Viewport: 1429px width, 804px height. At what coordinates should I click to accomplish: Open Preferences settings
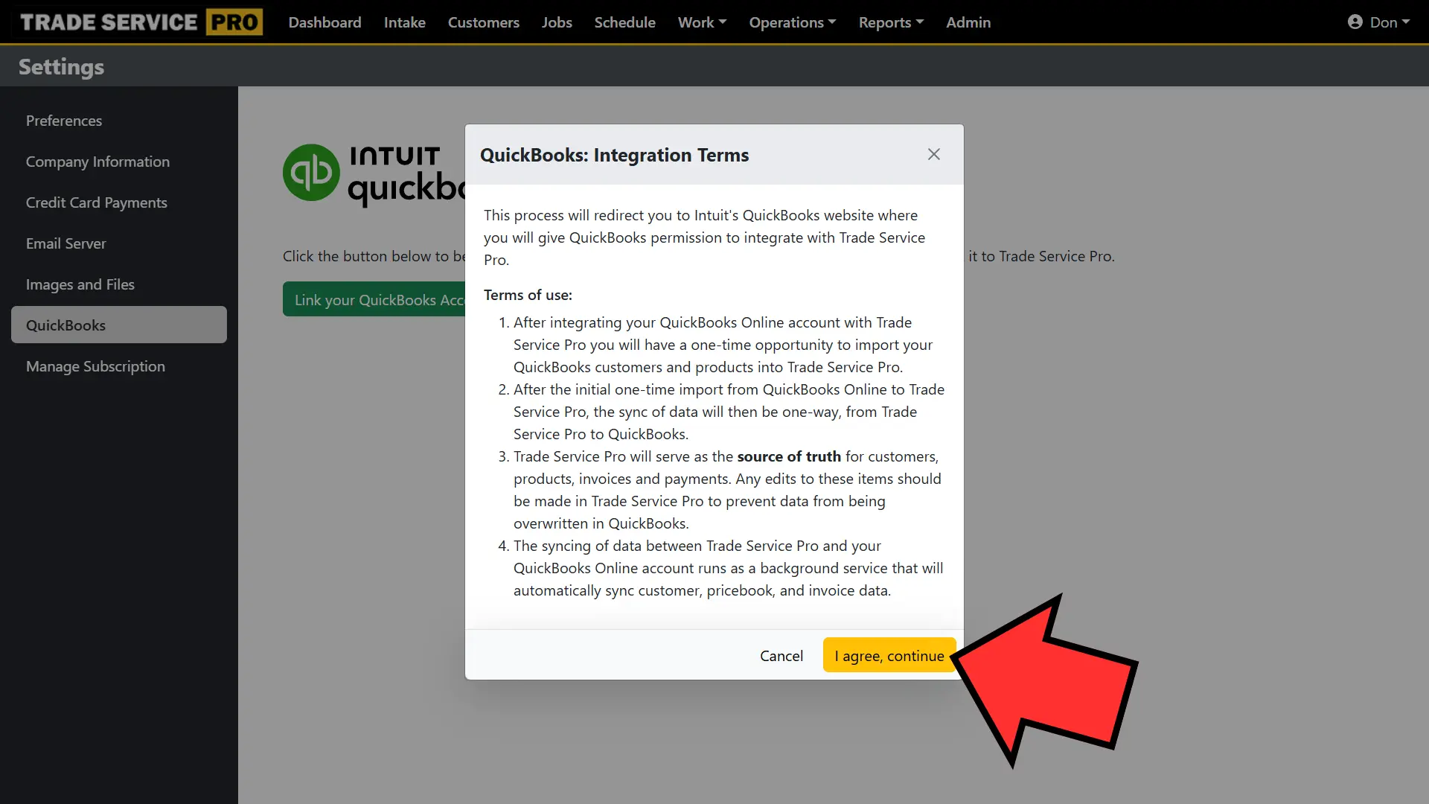63,120
